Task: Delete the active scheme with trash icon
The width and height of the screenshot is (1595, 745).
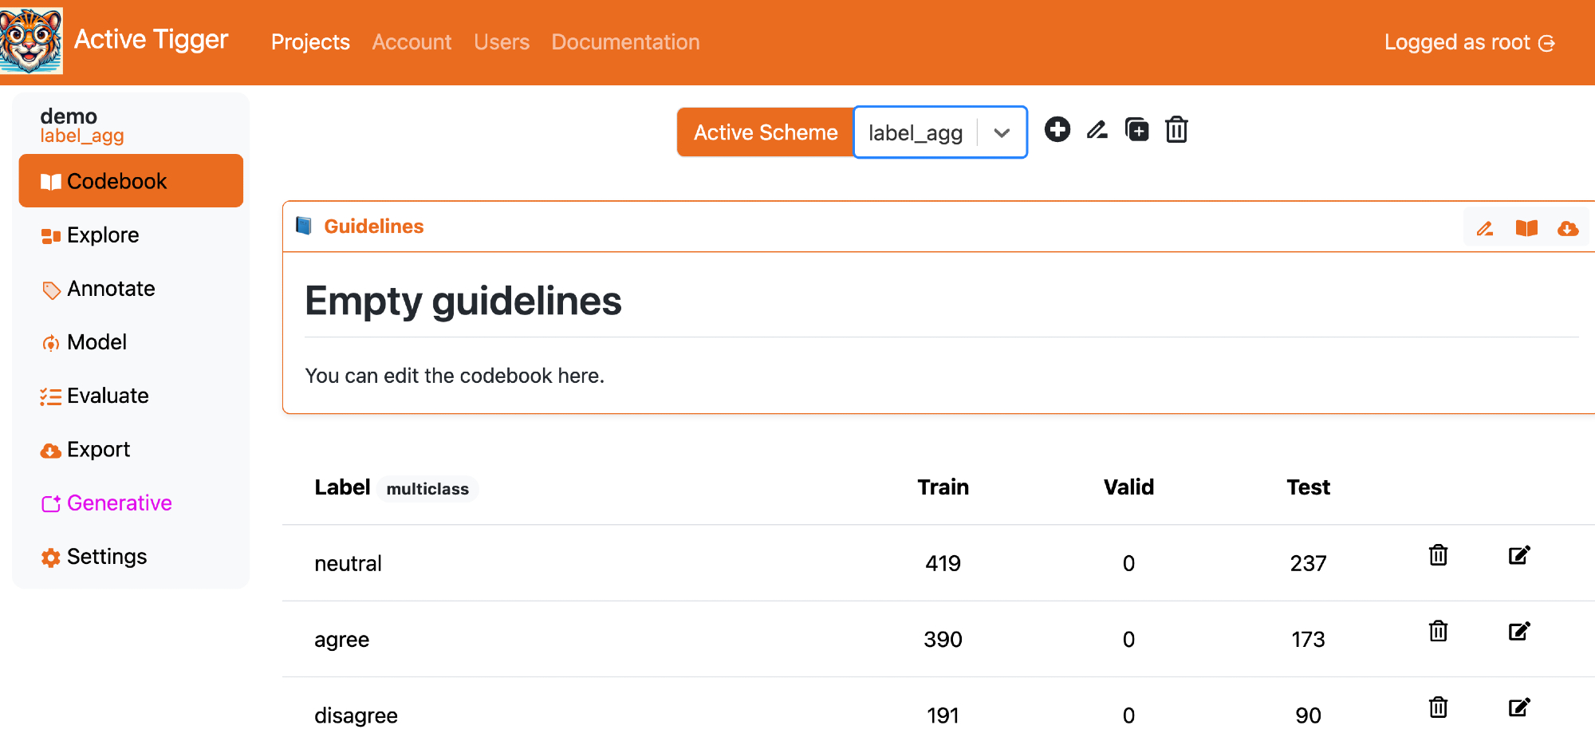Action: point(1176,129)
